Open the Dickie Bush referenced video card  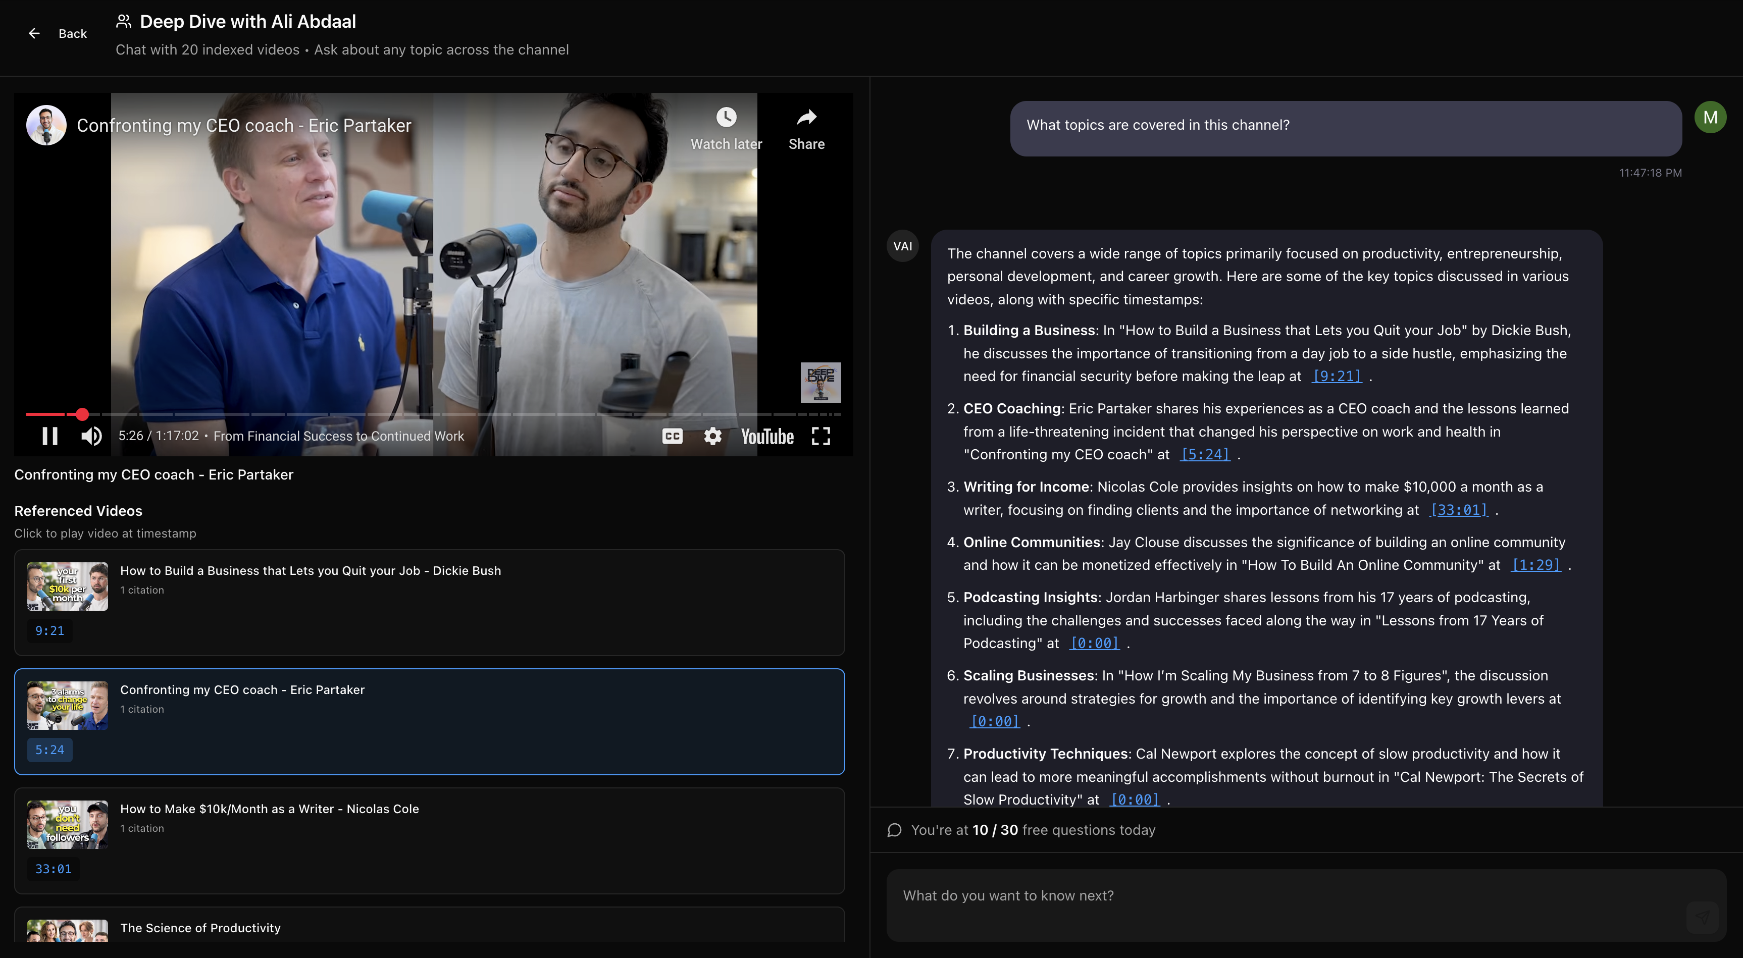[x=430, y=602]
